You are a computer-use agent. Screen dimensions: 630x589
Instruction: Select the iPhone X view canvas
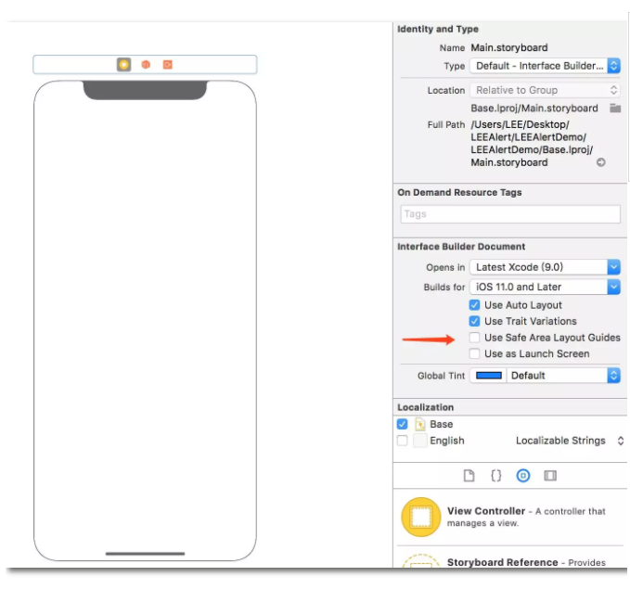coord(145,320)
